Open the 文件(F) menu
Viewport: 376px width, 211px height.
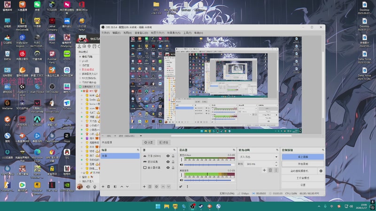pyautogui.click(x=105, y=33)
